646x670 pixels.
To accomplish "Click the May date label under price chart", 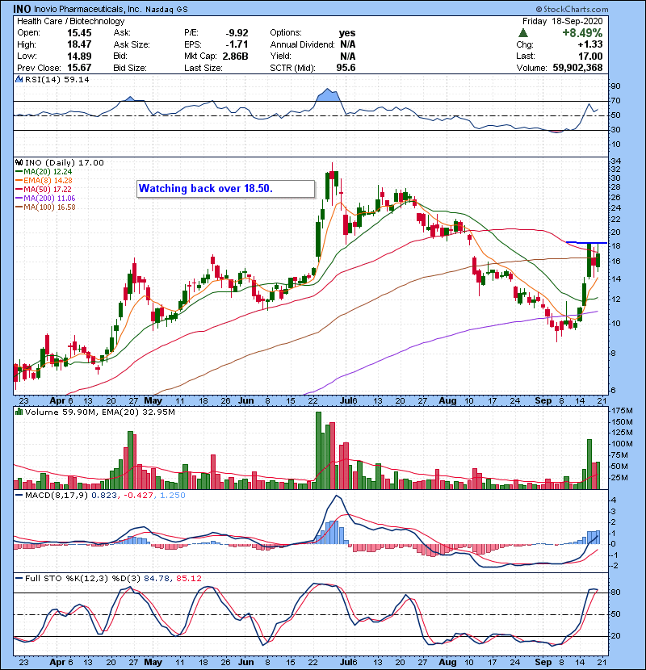I will click(x=153, y=401).
